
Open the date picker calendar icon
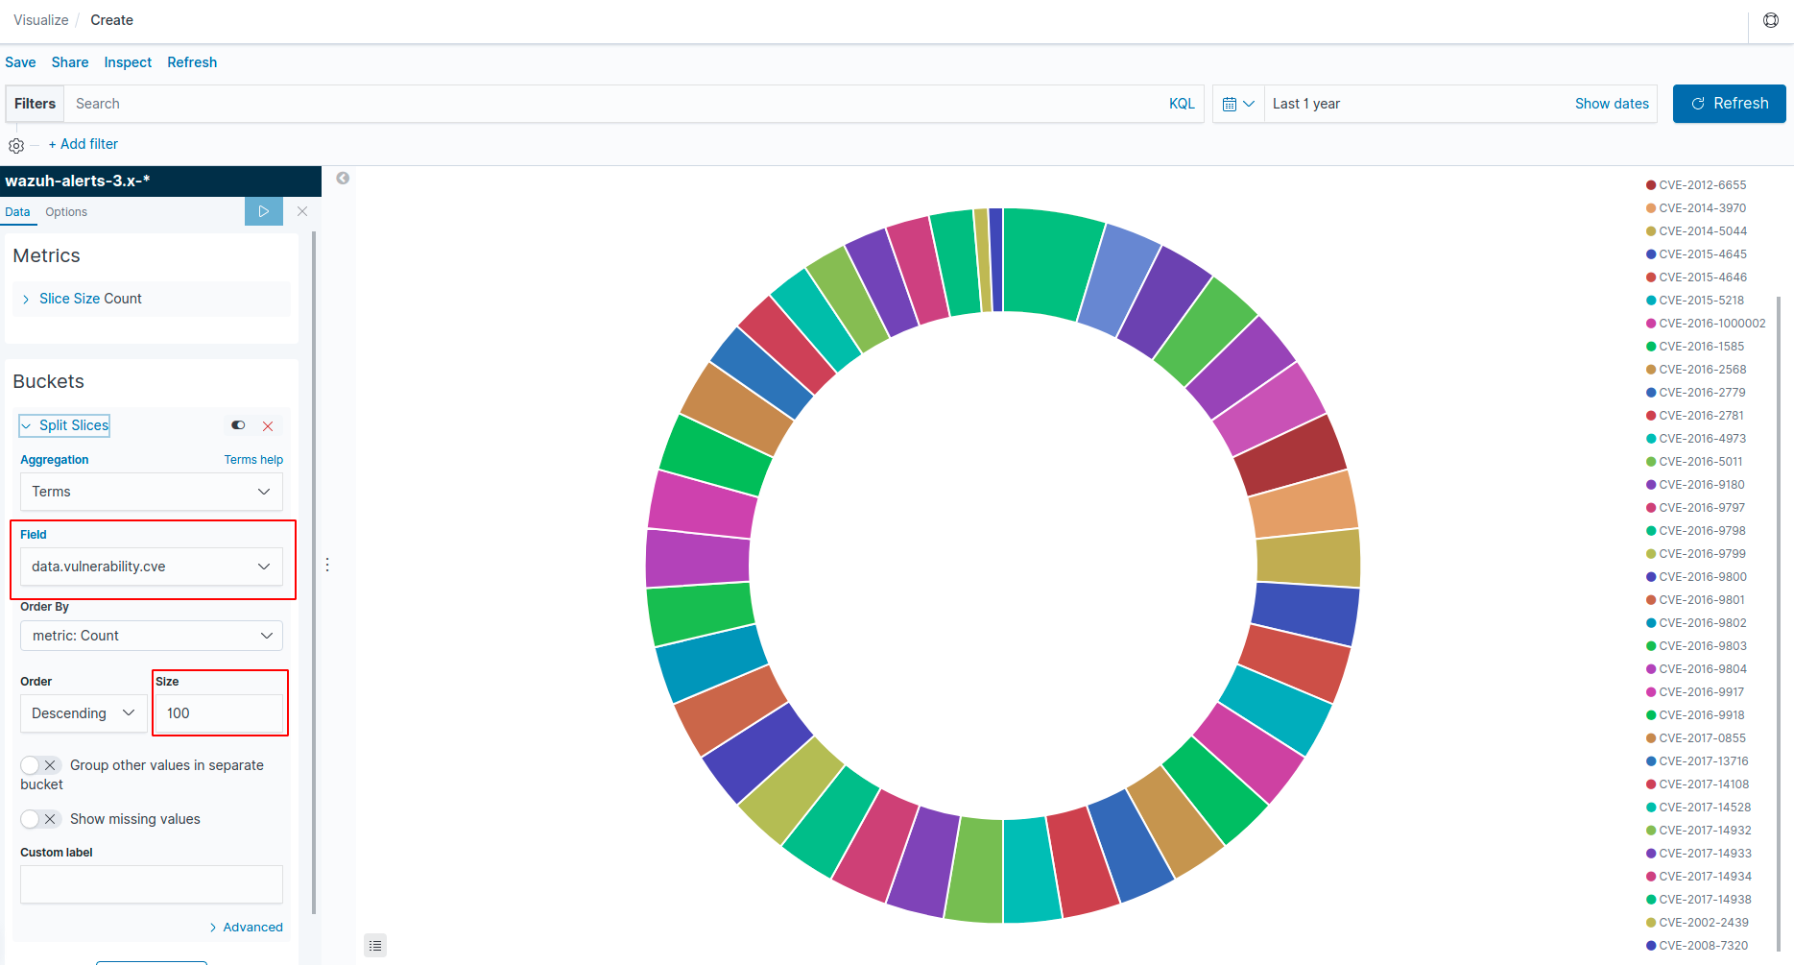point(1232,103)
